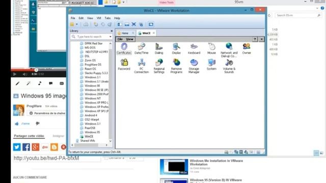The image size is (326, 183).
Task: Click the thumbs up J'aime icon
Action: (x=17, y=124)
